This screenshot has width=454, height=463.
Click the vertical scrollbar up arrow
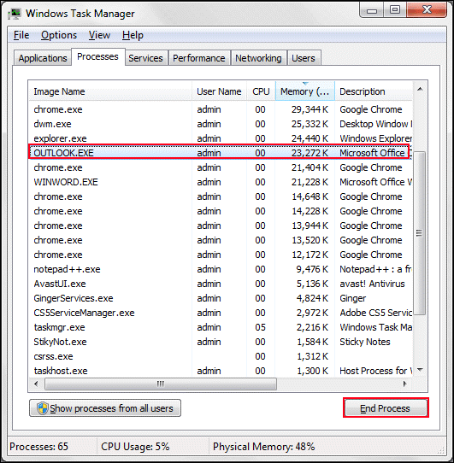420,89
